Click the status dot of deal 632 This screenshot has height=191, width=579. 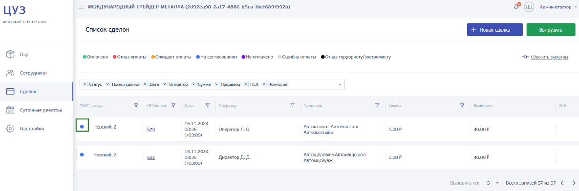82,154
